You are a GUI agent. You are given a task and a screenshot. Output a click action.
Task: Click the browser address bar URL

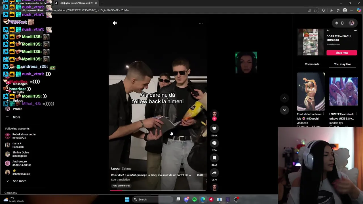coord(75,10)
